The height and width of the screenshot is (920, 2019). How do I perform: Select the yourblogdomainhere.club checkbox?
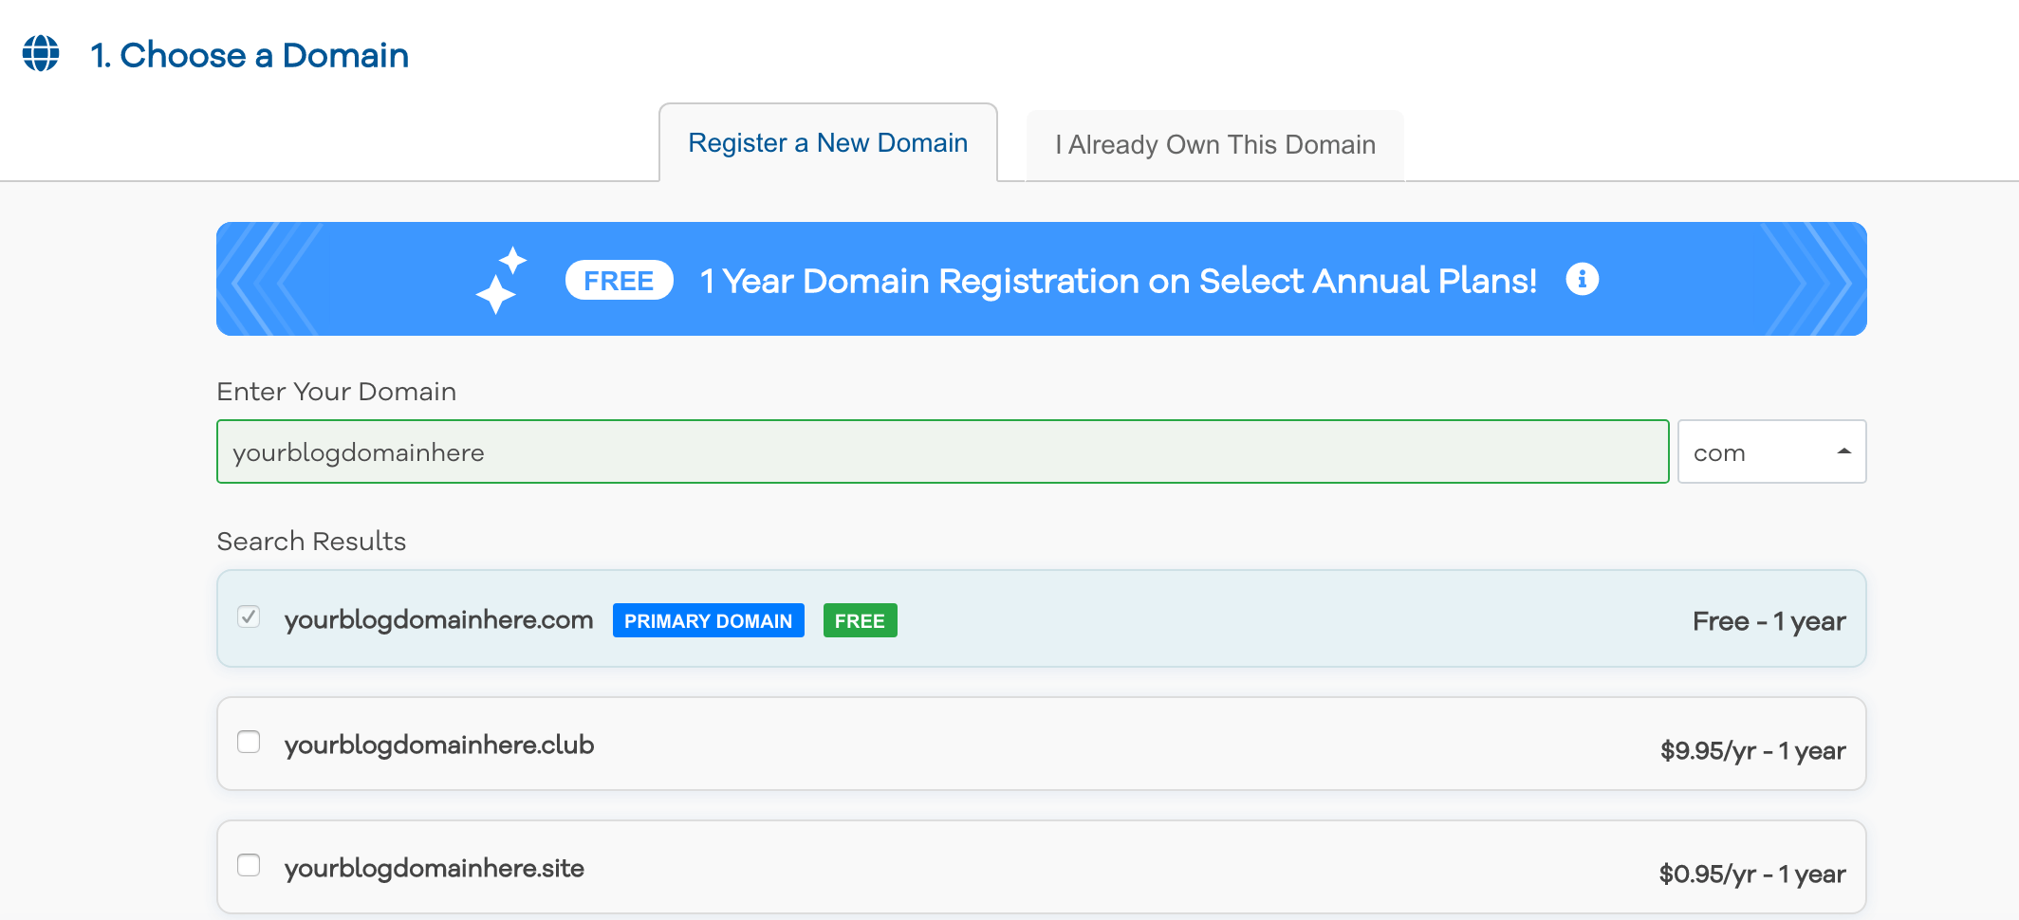pos(250,744)
